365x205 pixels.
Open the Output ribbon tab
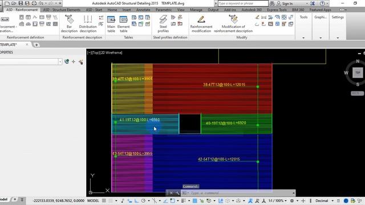[213, 10]
